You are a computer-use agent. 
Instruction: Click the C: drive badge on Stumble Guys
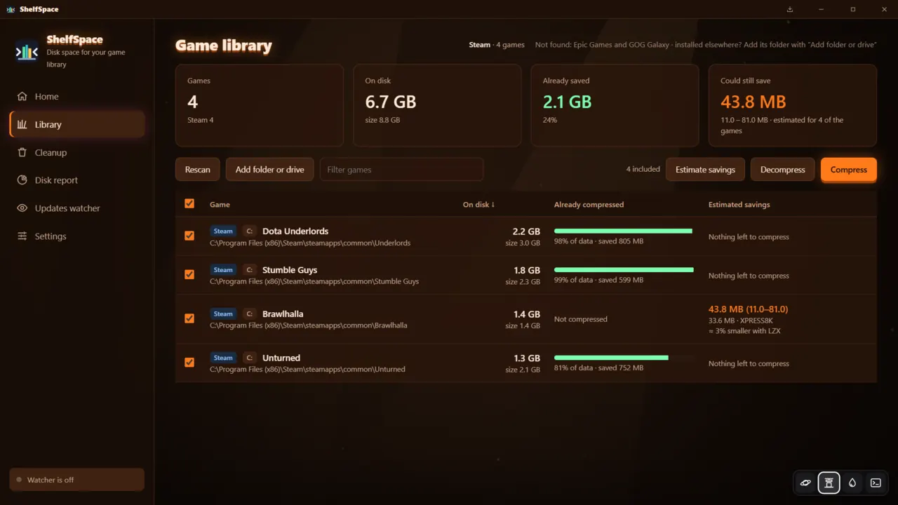[x=249, y=269]
